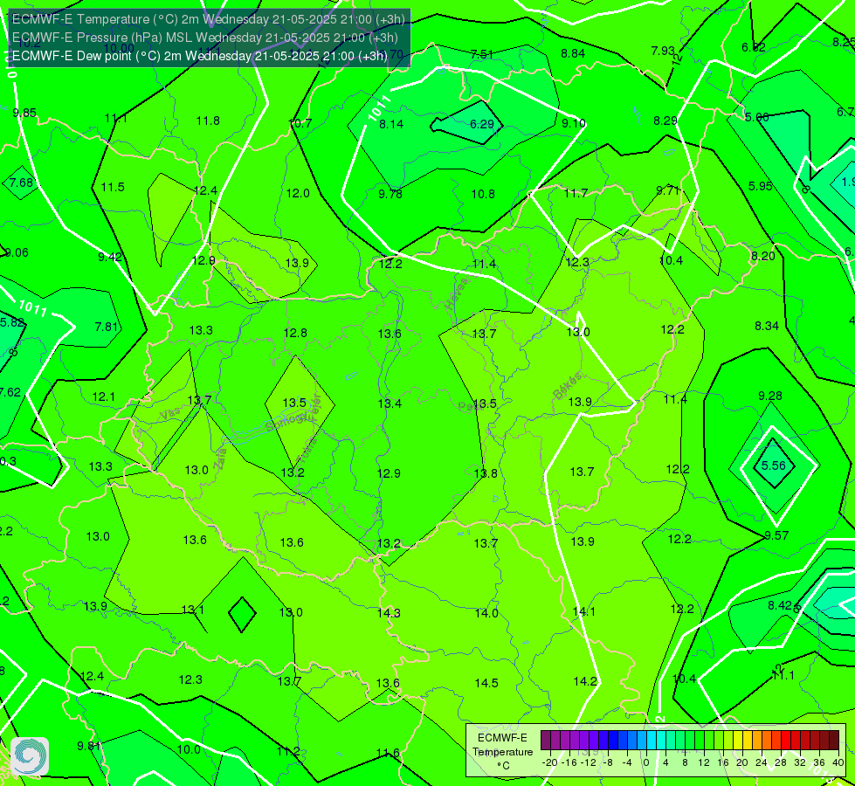Click the 10.8 temperature value
This screenshot has height=786, width=855.
[483, 194]
